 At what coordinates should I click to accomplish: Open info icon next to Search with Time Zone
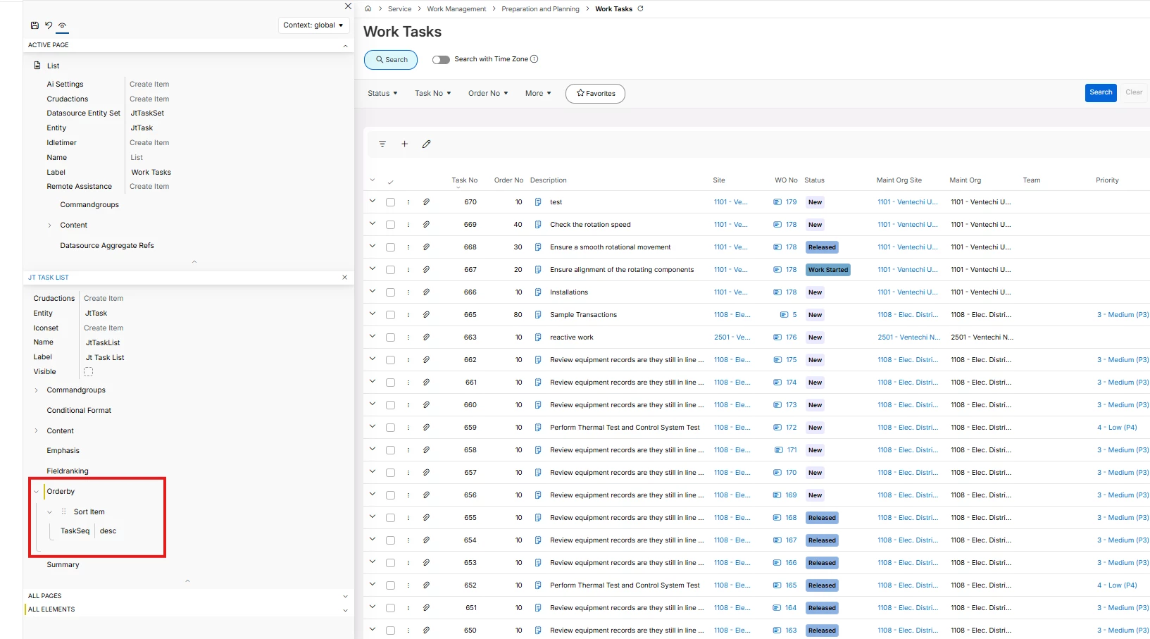534,59
